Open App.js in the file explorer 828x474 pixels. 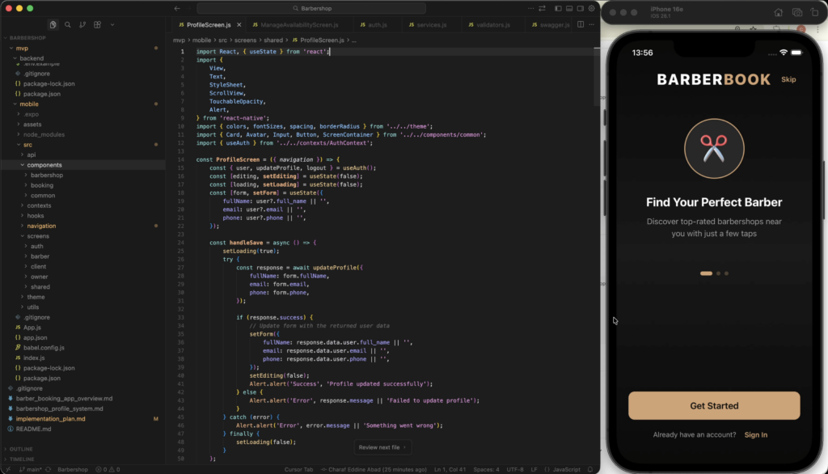(x=32, y=327)
